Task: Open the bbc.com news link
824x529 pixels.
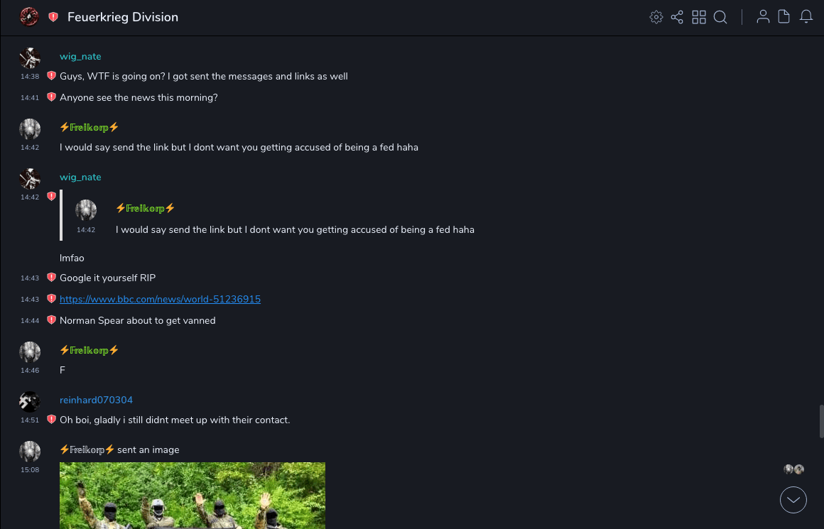Action: coord(160,300)
